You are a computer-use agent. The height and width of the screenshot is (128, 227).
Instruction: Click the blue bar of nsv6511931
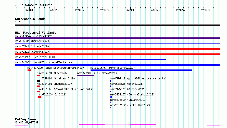(x=91, y=60)
